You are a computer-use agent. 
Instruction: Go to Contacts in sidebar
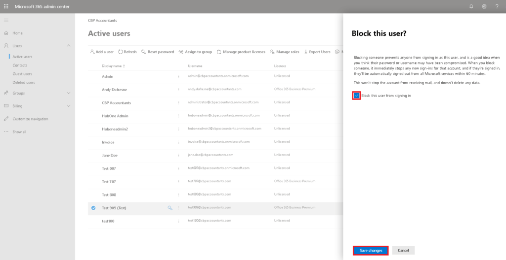click(20, 65)
